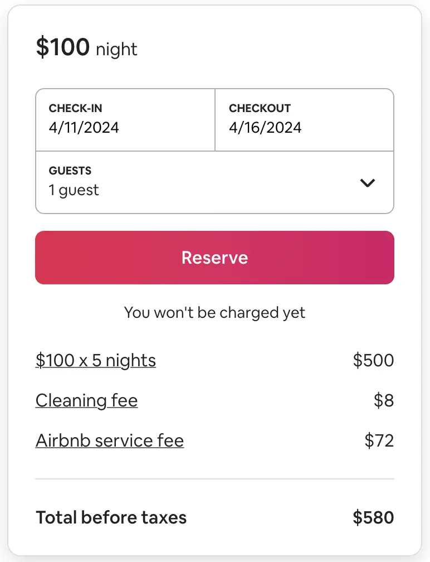Click the $8 cleaning fee amount

click(x=384, y=400)
